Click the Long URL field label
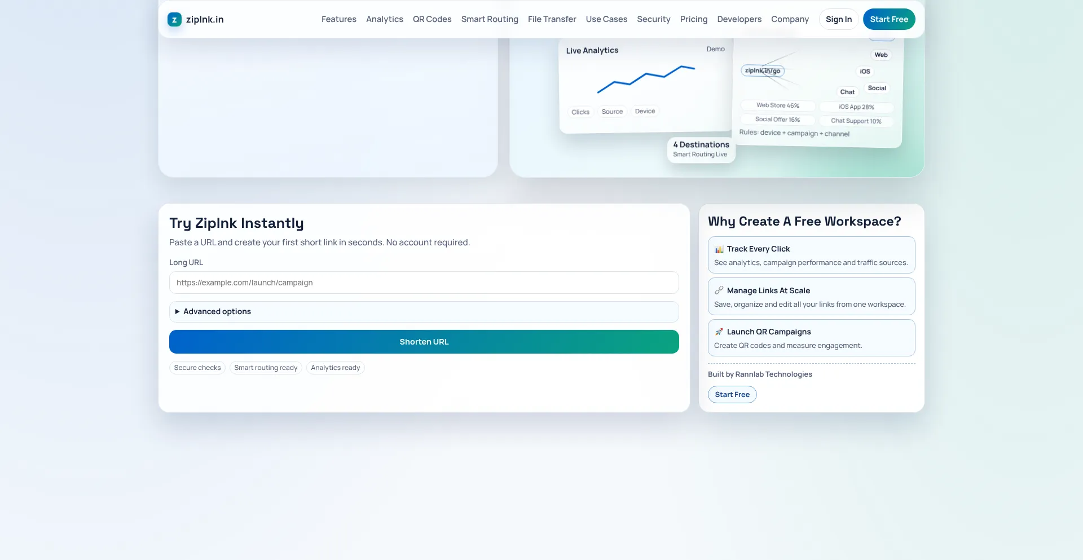This screenshot has height=560, width=1083. [186, 263]
